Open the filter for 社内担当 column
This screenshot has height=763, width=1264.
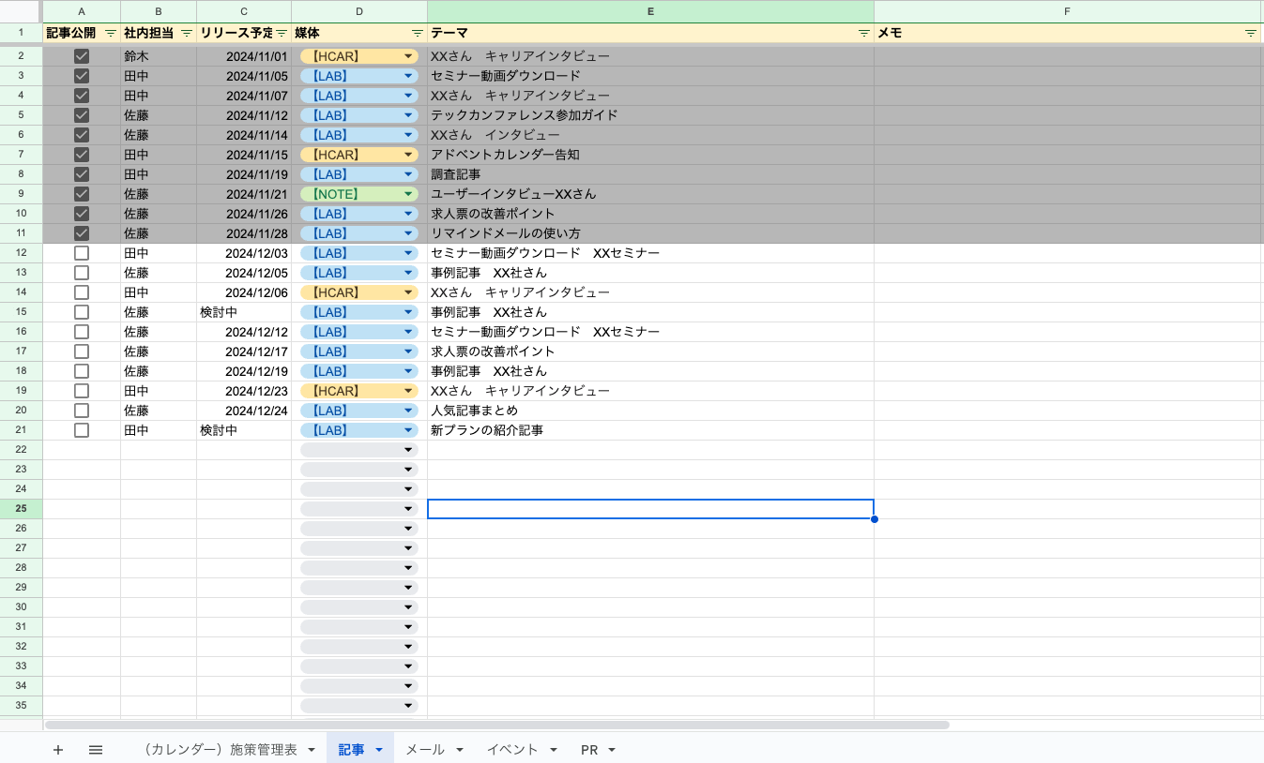point(188,33)
